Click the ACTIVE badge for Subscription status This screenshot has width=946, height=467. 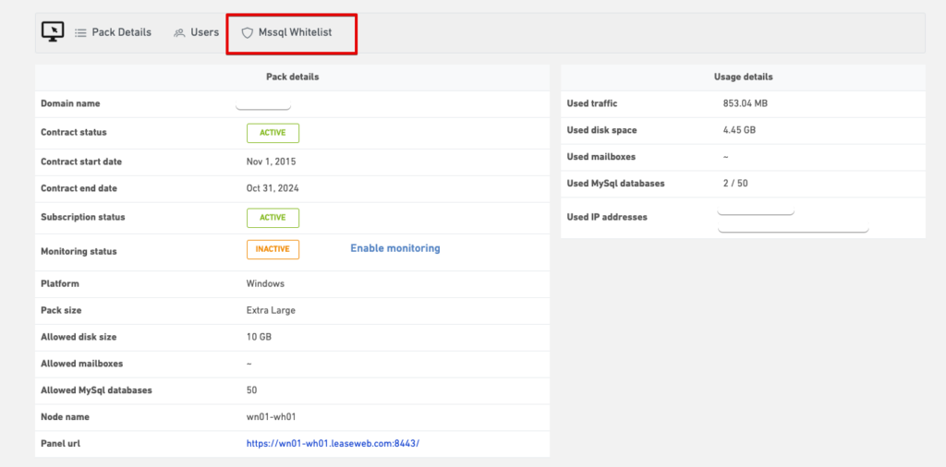pyautogui.click(x=273, y=218)
